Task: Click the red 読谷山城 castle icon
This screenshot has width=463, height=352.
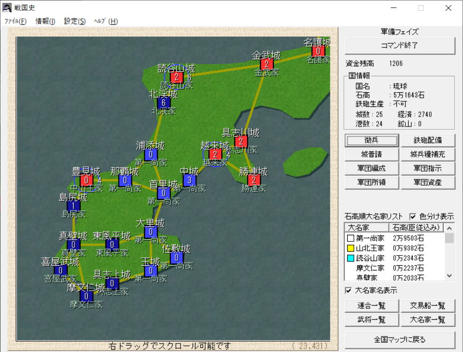Action: click(x=177, y=77)
